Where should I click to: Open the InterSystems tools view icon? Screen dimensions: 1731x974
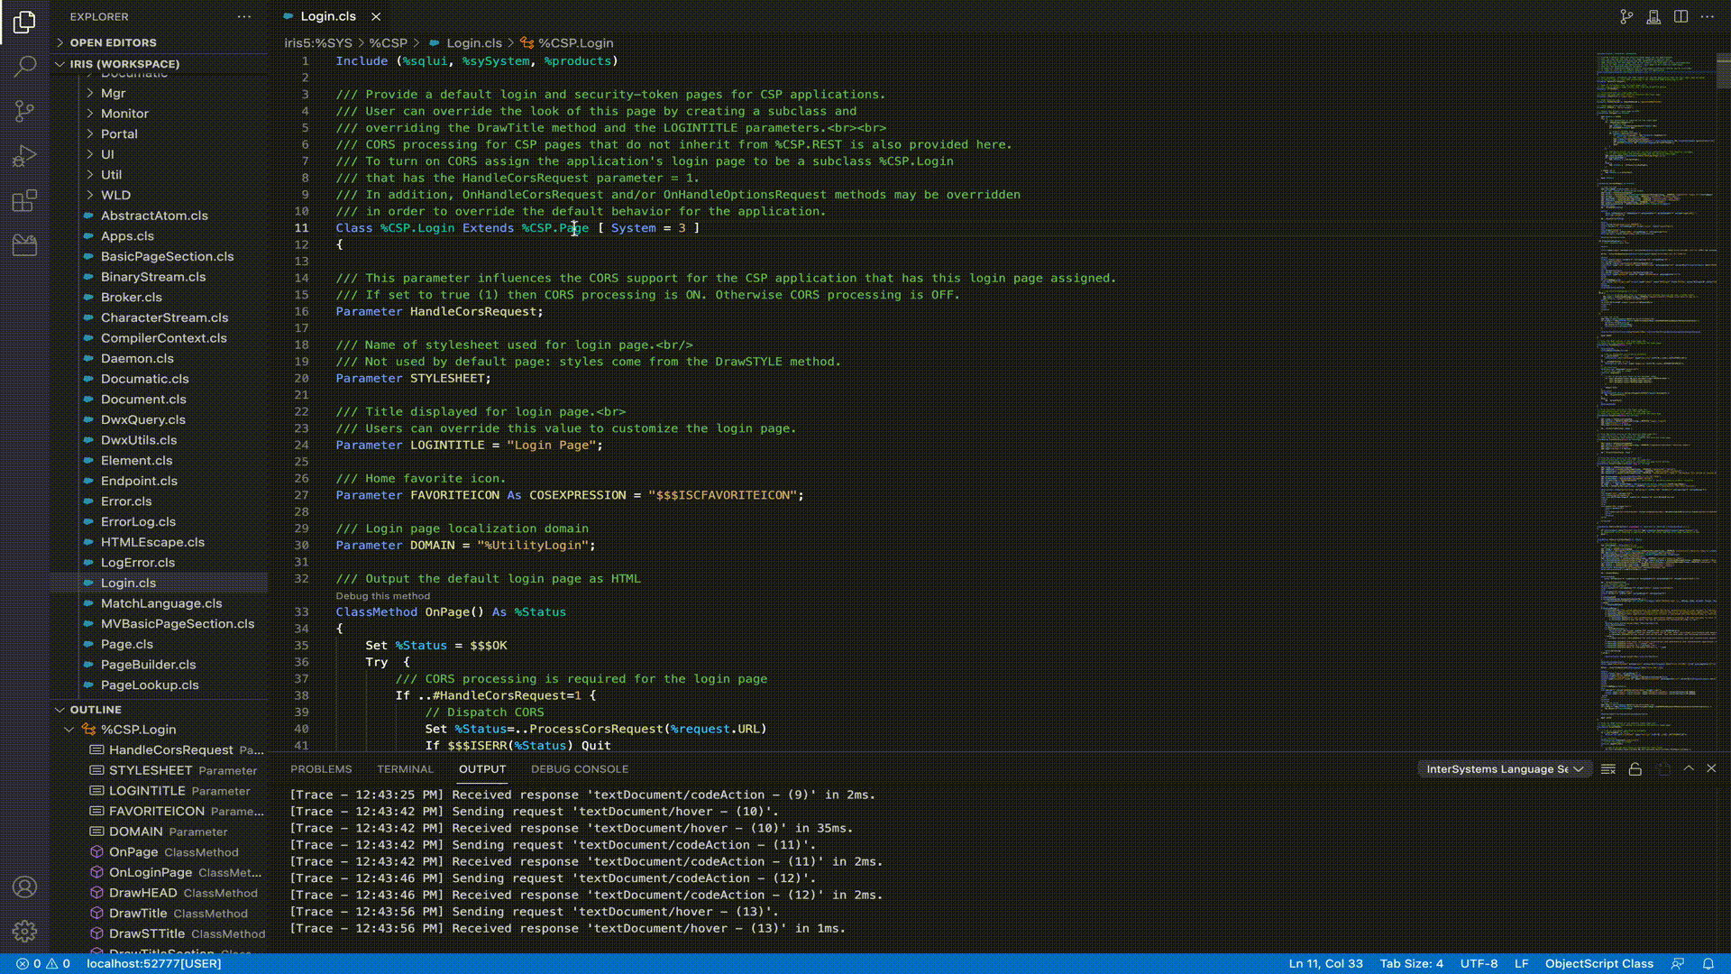pos(24,245)
